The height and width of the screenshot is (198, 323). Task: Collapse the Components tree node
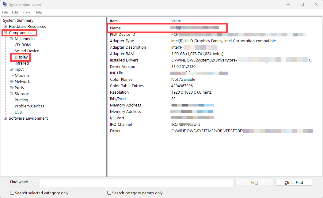[x=6, y=33]
